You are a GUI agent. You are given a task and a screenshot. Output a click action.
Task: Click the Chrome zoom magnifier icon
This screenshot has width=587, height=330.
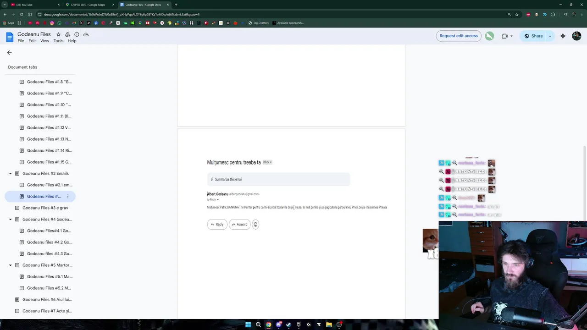tap(509, 14)
